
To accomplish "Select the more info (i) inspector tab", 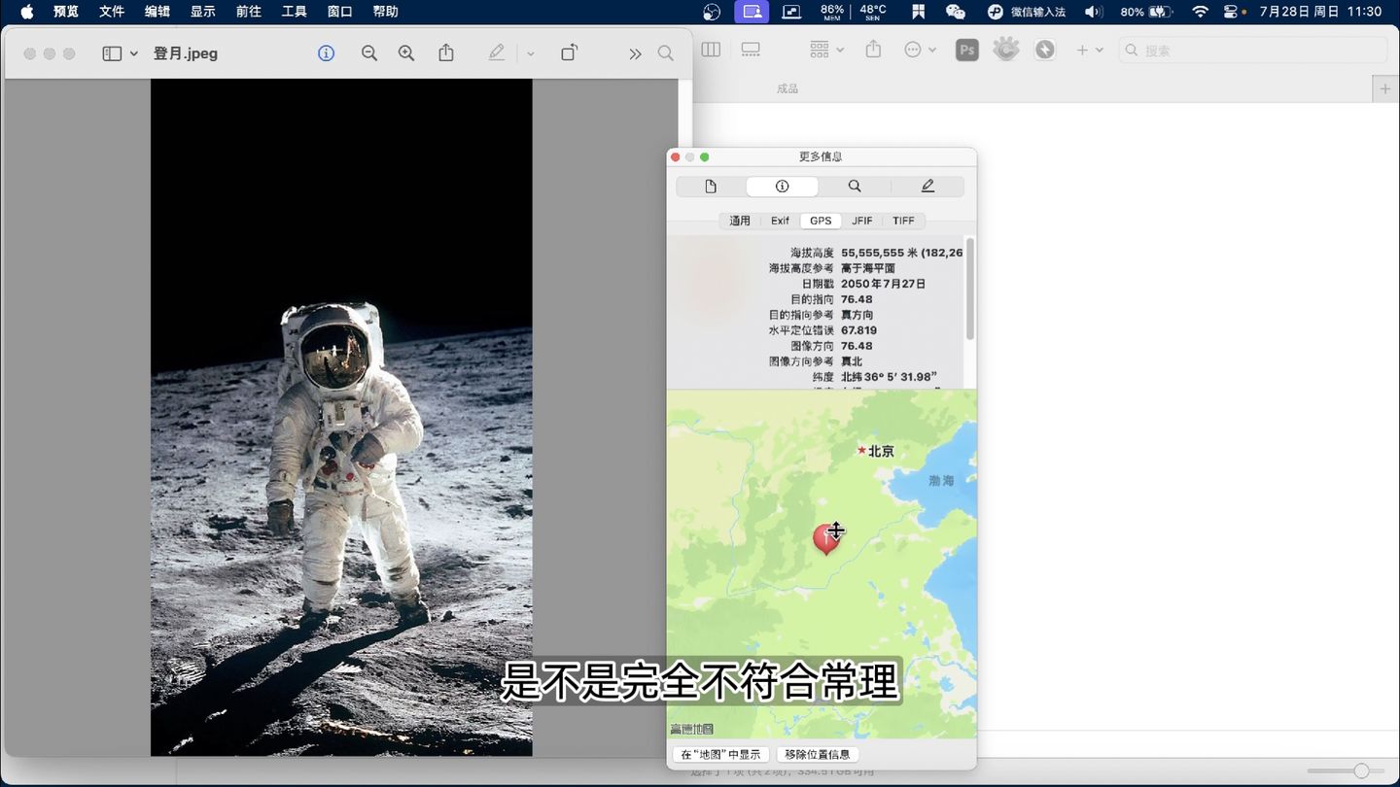I will [782, 187].
